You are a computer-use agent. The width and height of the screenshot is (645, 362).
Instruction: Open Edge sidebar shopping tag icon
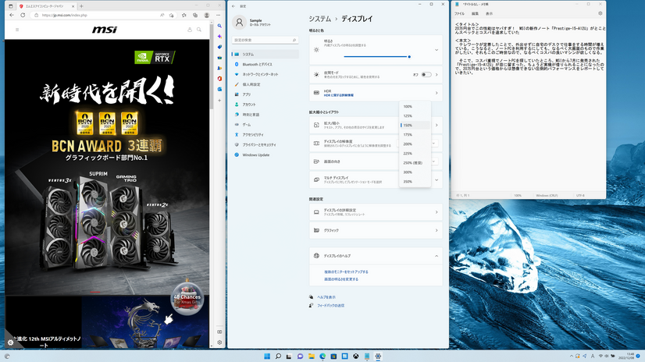pyautogui.click(x=219, y=47)
